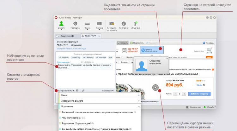Expand the Цены quick answers submenu

[100, 95]
